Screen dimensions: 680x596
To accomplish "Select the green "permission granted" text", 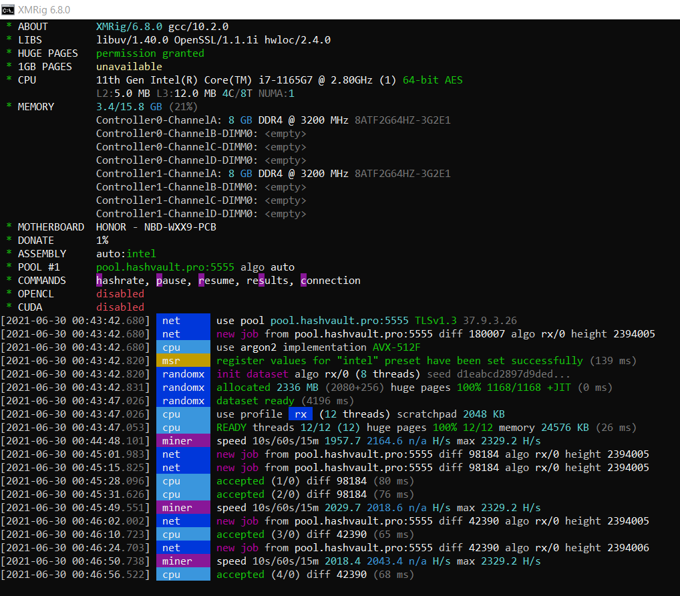I will click(x=150, y=54).
